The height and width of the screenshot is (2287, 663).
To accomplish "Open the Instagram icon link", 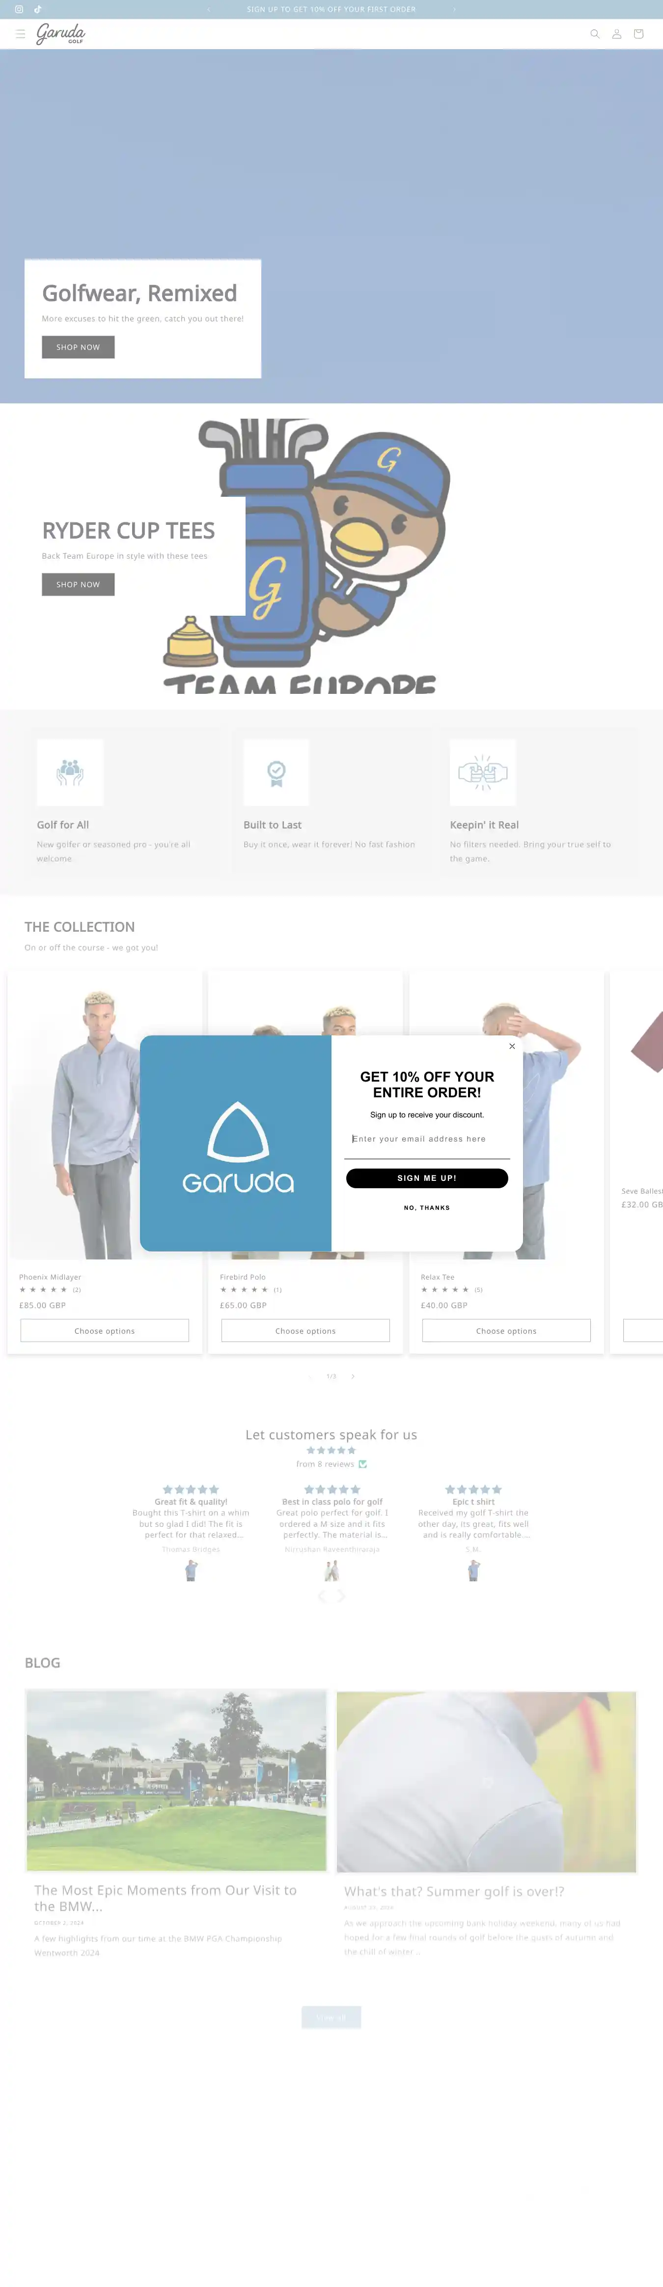I will click(x=19, y=9).
